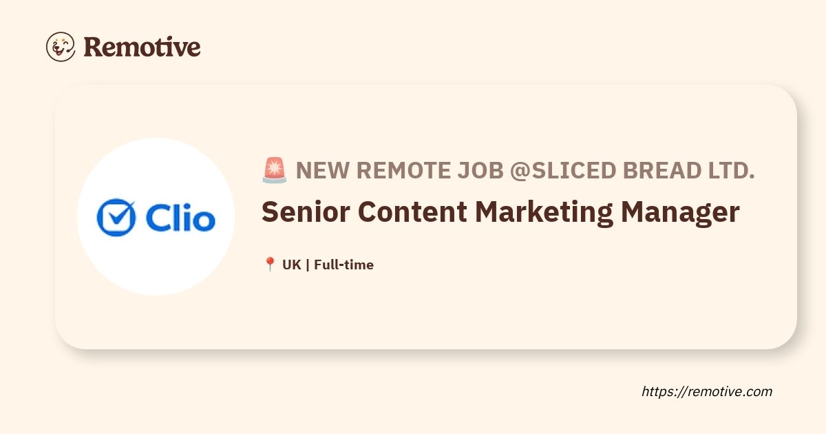Click the word Manager in the title
The width and height of the screenshot is (826, 434).
tap(680, 214)
